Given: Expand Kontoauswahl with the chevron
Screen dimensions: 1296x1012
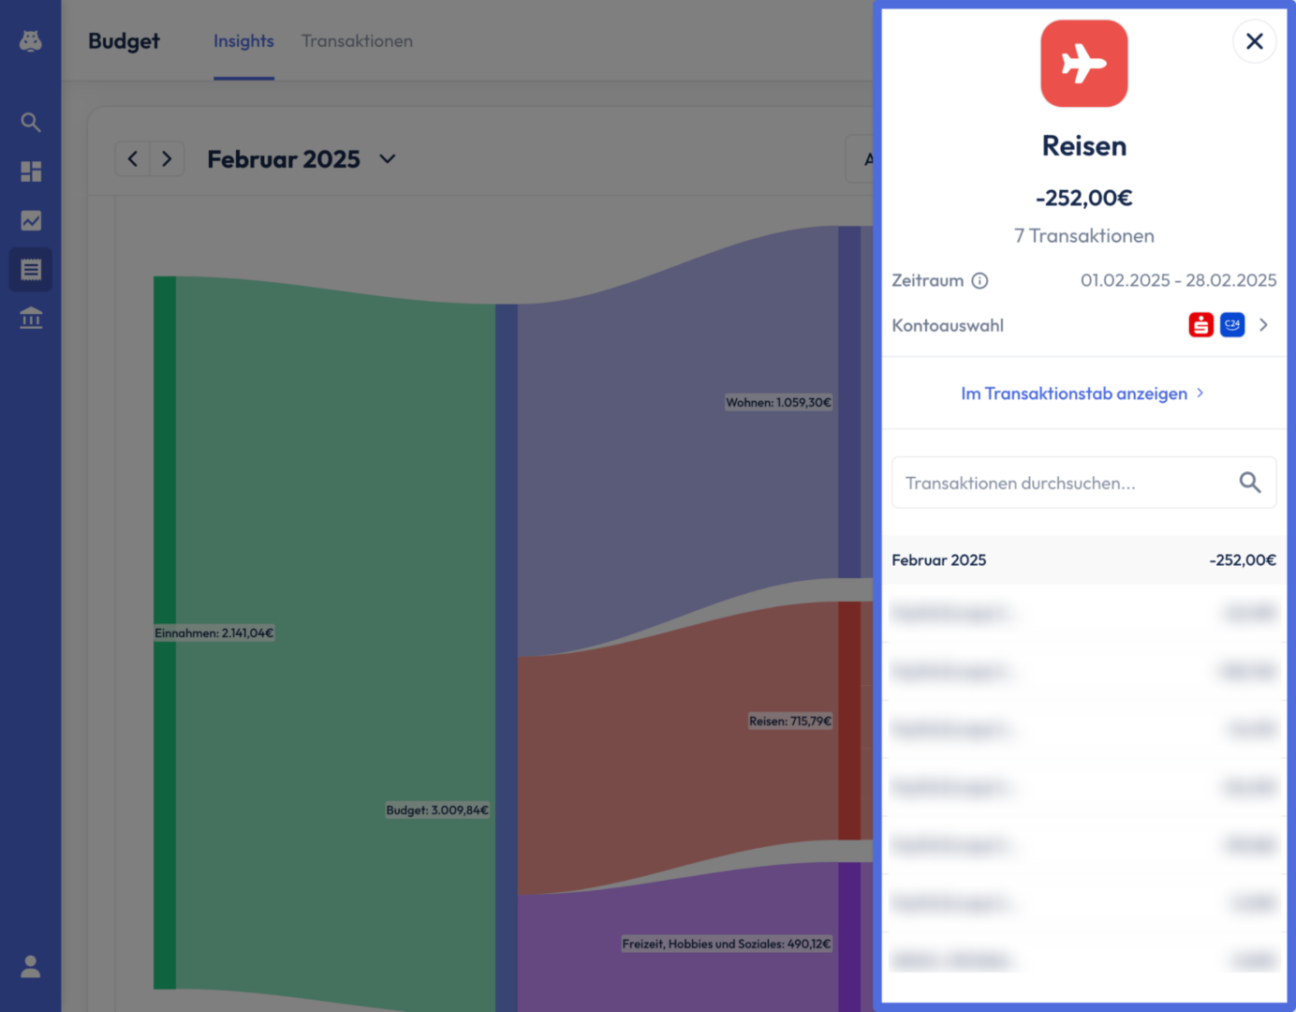Looking at the screenshot, I should (1264, 325).
